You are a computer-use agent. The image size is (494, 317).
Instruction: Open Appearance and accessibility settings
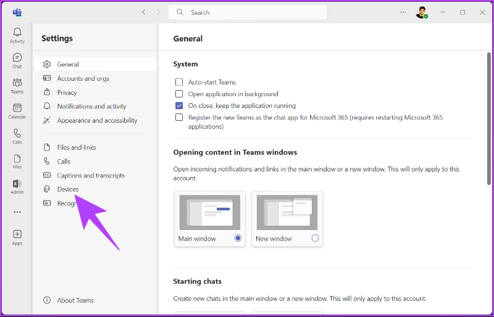[96, 120]
